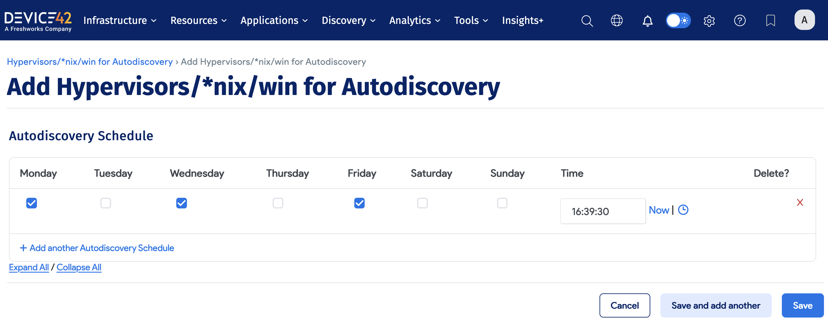The height and width of the screenshot is (323, 828).
Task: Open the Analytics menu
Action: click(414, 20)
